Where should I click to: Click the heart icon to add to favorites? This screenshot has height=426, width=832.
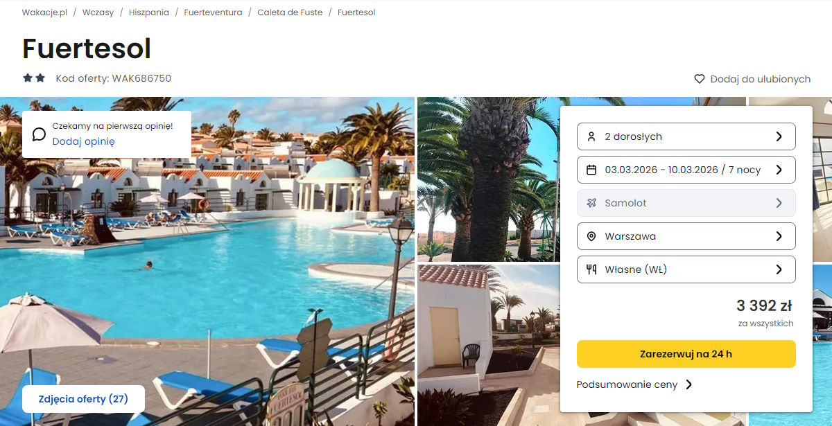point(700,79)
